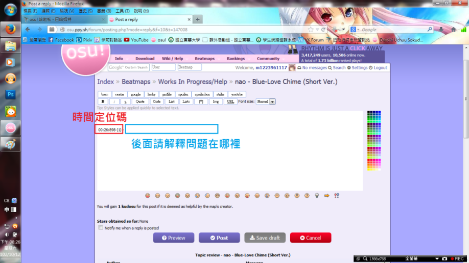Viewport: 469px width, 263px height.
Task: Go to Works In Progress/Help breadcrumb
Action: point(192,82)
